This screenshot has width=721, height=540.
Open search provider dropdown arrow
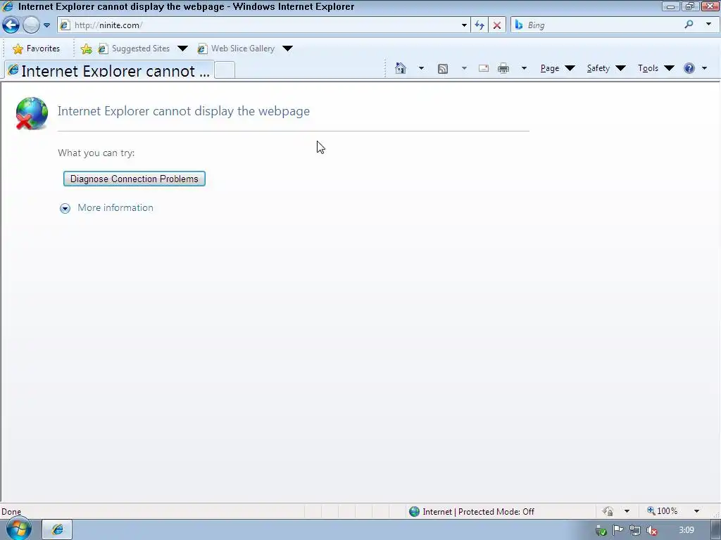(708, 25)
